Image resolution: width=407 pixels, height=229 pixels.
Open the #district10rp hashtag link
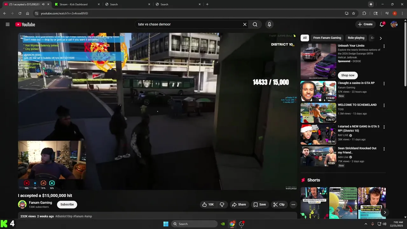64,216
